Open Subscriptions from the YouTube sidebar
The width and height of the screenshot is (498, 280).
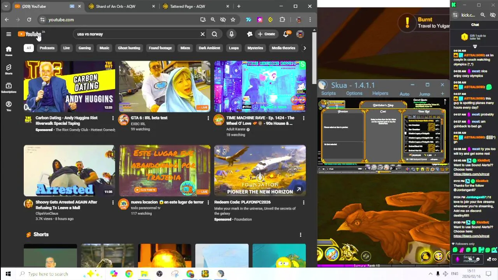tap(9, 88)
